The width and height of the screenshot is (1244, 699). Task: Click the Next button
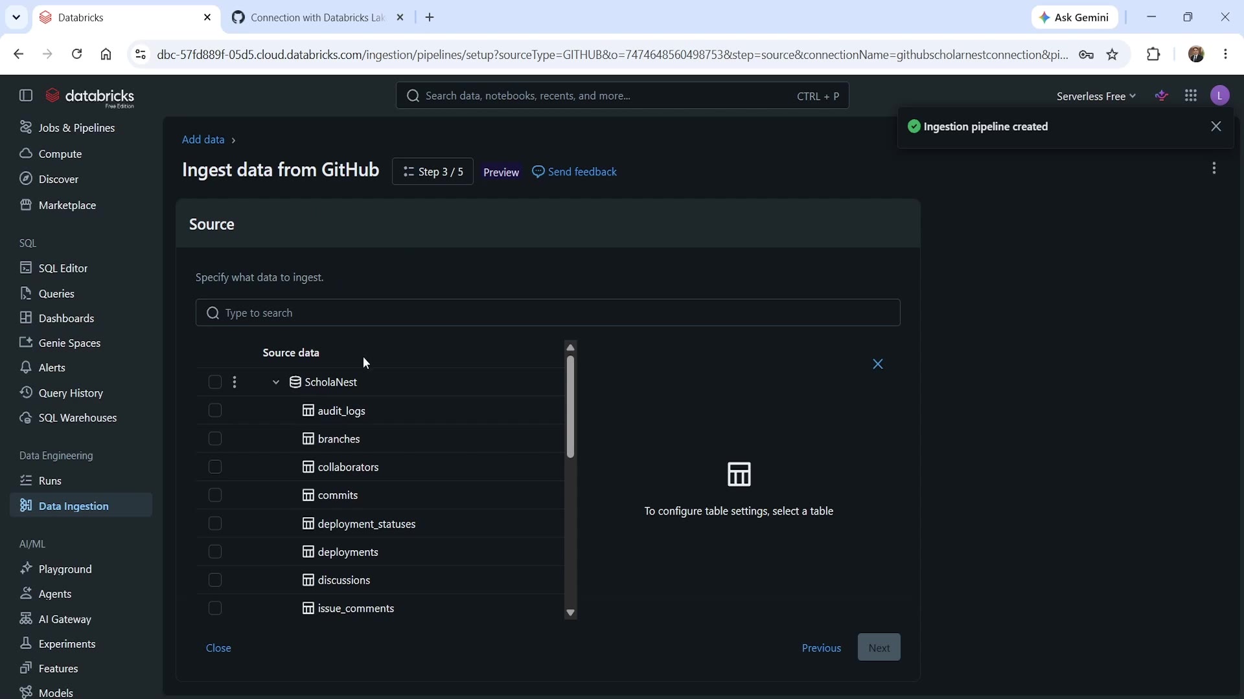pyautogui.click(x=879, y=648)
